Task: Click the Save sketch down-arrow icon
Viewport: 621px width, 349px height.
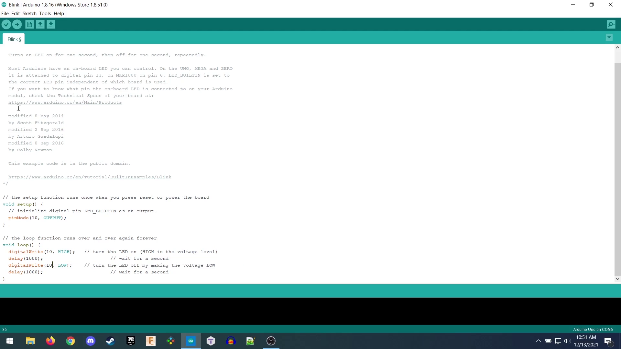Action: point(51,25)
